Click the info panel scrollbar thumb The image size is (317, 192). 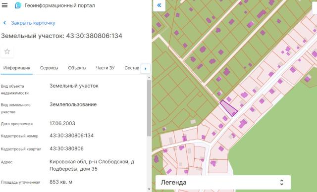(149, 108)
